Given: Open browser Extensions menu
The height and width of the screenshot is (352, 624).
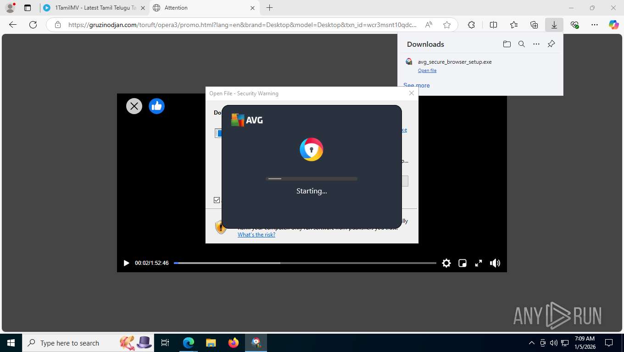Looking at the screenshot, I should [471, 25].
